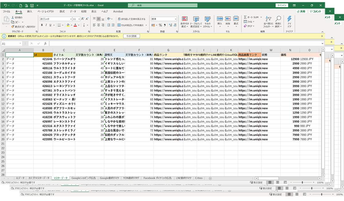344x201 pixels.
Task: Switch to the ページ レイアウト tab
Action: click(46, 11)
